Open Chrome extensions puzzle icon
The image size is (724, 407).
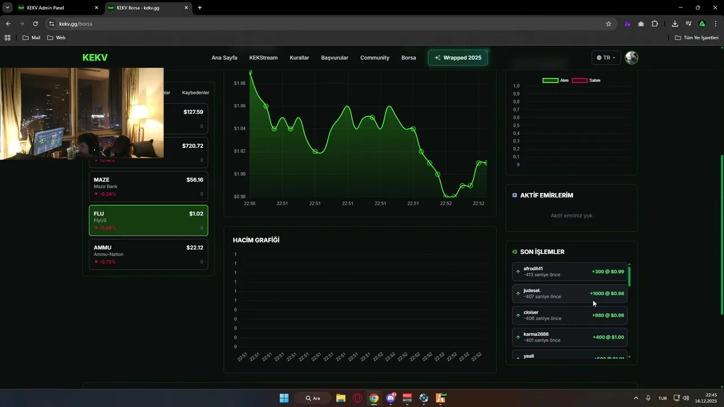(655, 24)
